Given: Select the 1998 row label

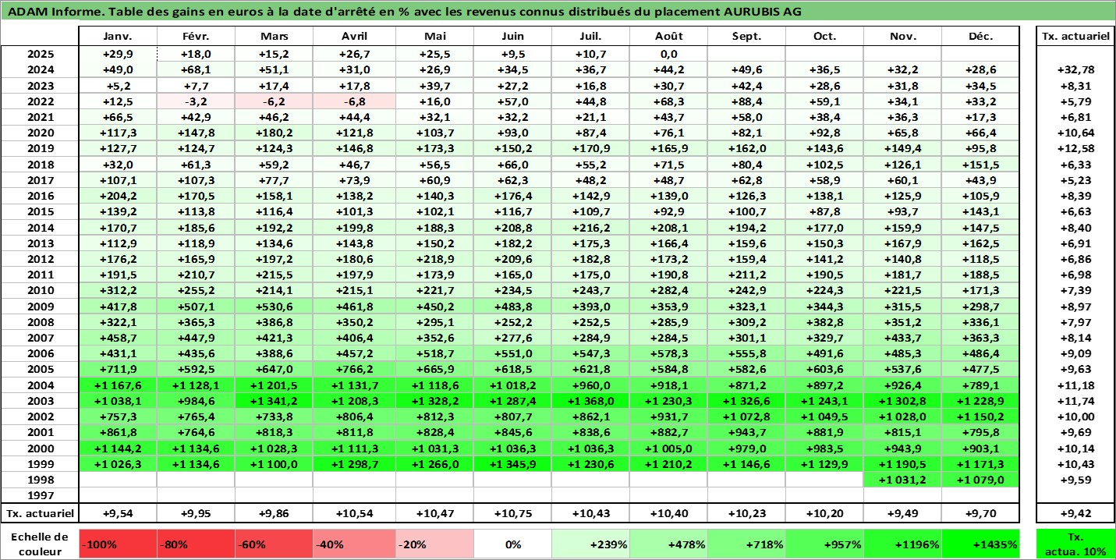Looking at the screenshot, I should click(40, 480).
